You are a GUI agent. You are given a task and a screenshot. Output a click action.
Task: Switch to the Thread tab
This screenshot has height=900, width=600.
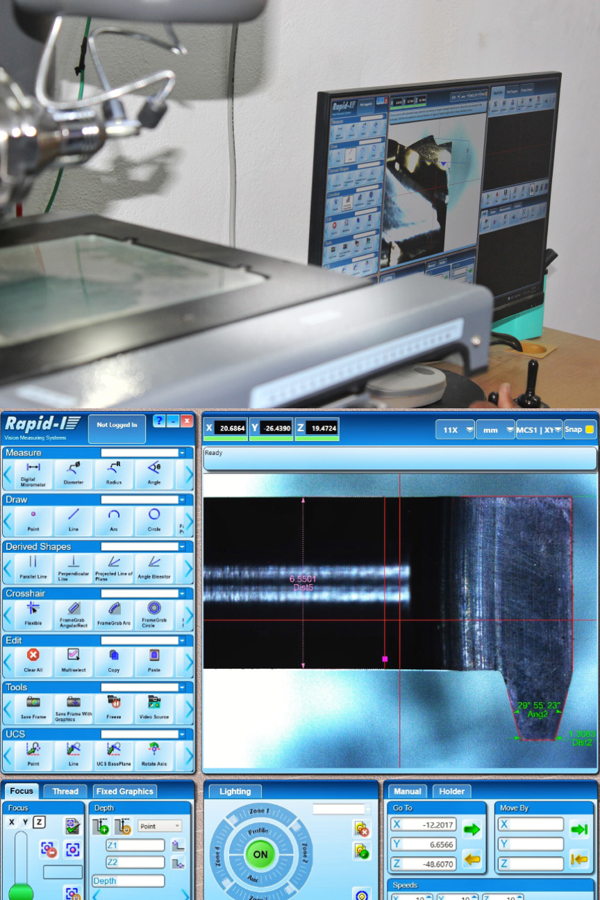[65, 791]
